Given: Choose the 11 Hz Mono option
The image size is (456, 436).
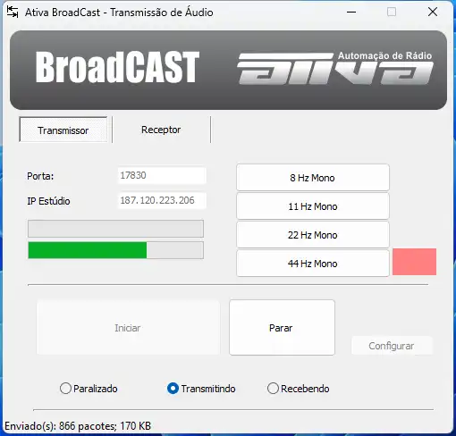Looking at the screenshot, I should pyautogui.click(x=313, y=206).
